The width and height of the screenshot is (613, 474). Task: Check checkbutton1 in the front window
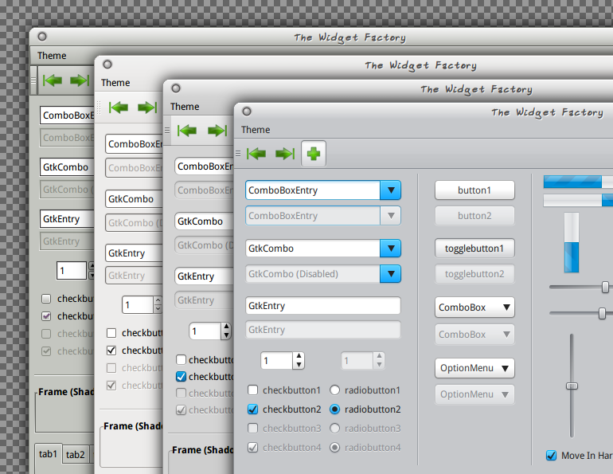[x=253, y=390]
